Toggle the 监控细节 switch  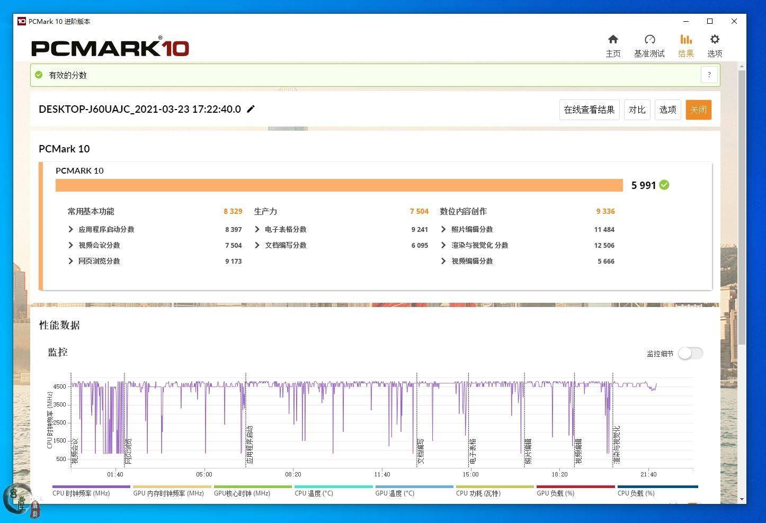(x=690, y=353)
